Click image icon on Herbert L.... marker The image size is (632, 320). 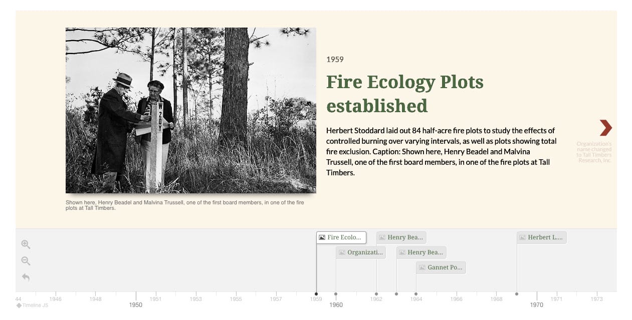522,237
